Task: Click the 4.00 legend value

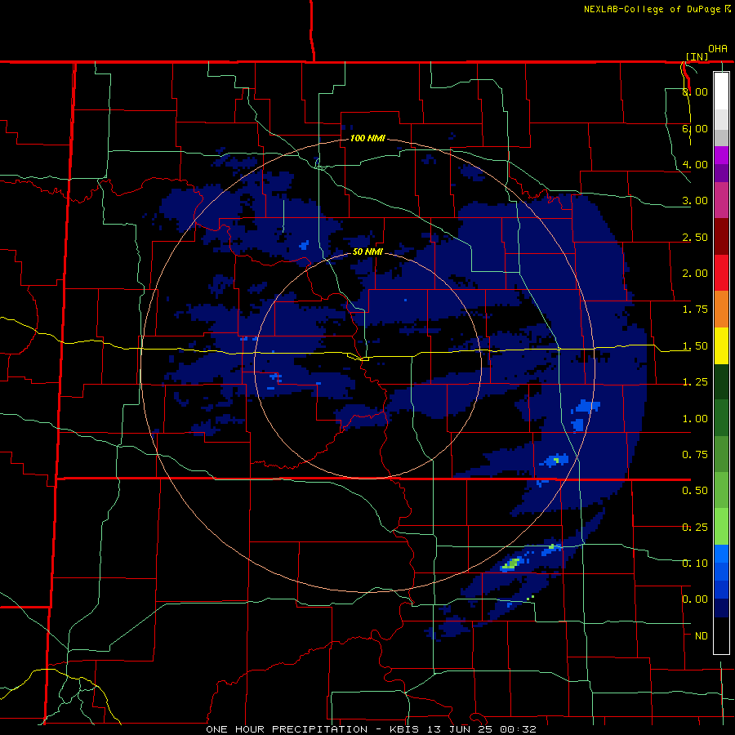Action: click(x=695, y=164)
